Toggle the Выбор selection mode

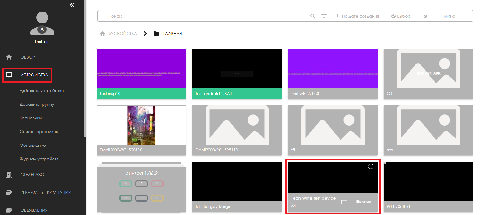pyautogui.click(x=401, y=16)
